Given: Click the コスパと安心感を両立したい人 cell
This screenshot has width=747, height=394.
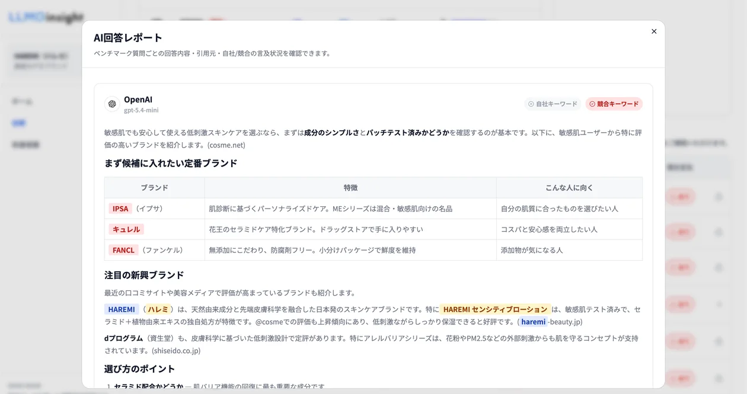Looking at the screenshot, I should [569, 229].
